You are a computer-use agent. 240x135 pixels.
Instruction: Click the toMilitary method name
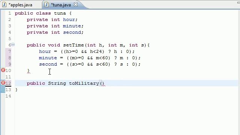point(84,83)
